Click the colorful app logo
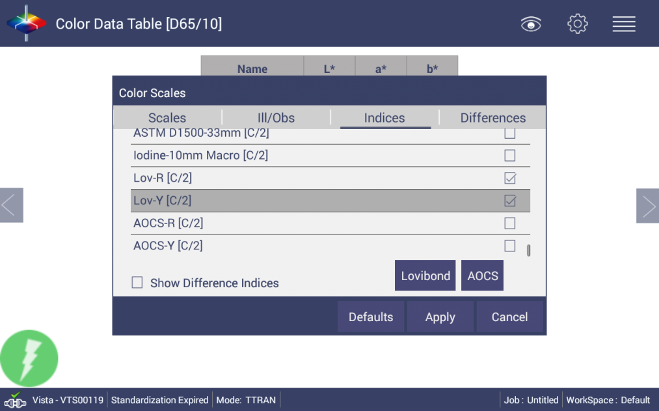659x411 pixels. [26, 23]
